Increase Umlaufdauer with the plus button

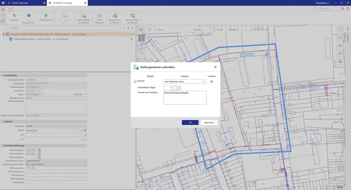pos(179,88)
